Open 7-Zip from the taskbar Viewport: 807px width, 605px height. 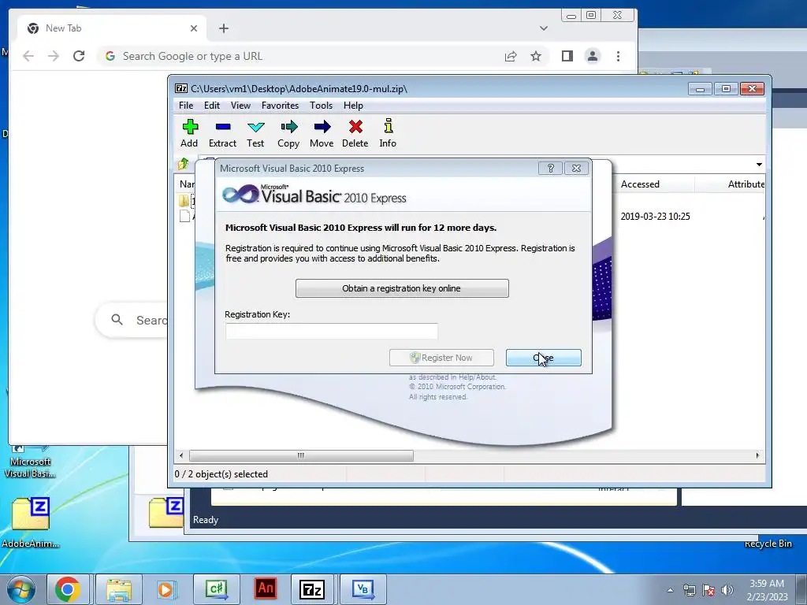312,589
